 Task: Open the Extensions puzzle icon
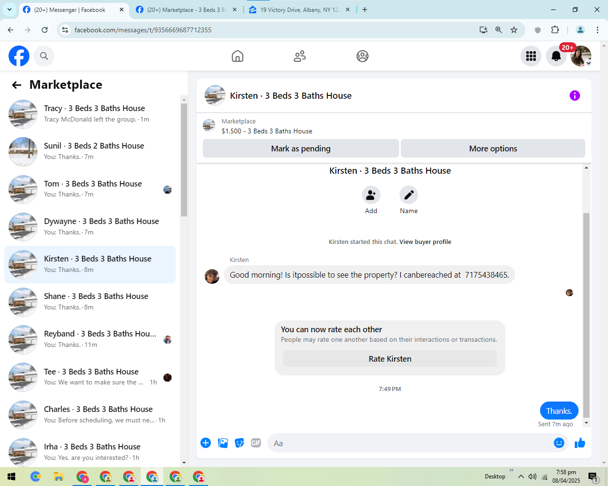point(555,30)
